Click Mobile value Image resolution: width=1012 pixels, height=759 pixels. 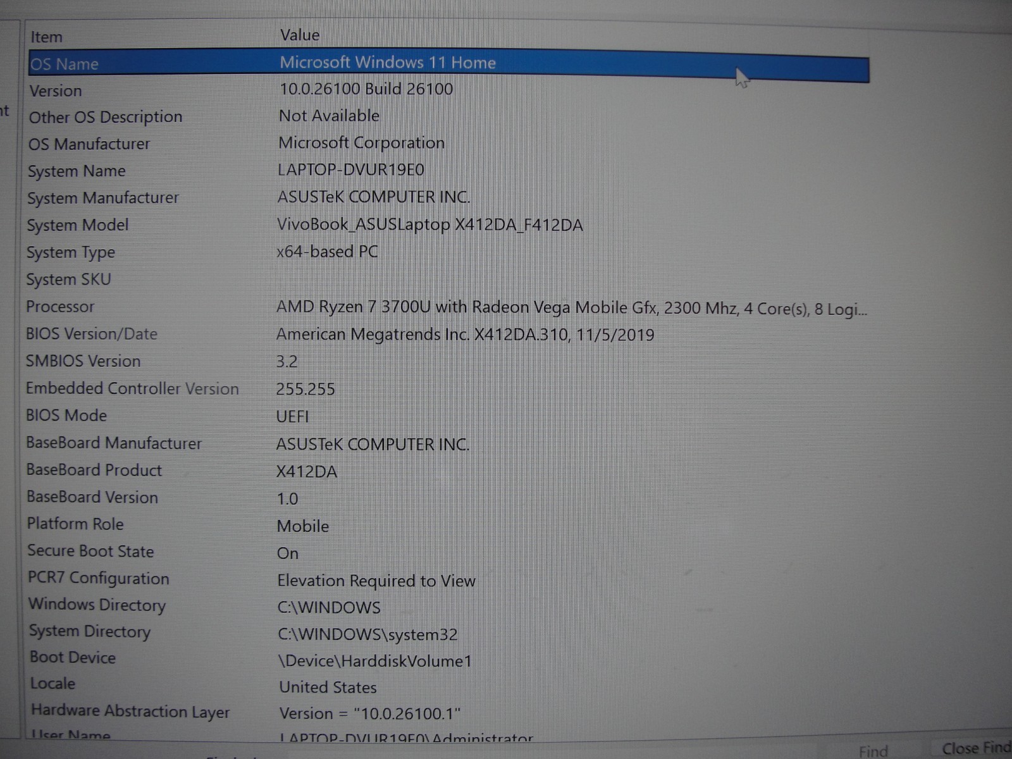tap(303, 527)
